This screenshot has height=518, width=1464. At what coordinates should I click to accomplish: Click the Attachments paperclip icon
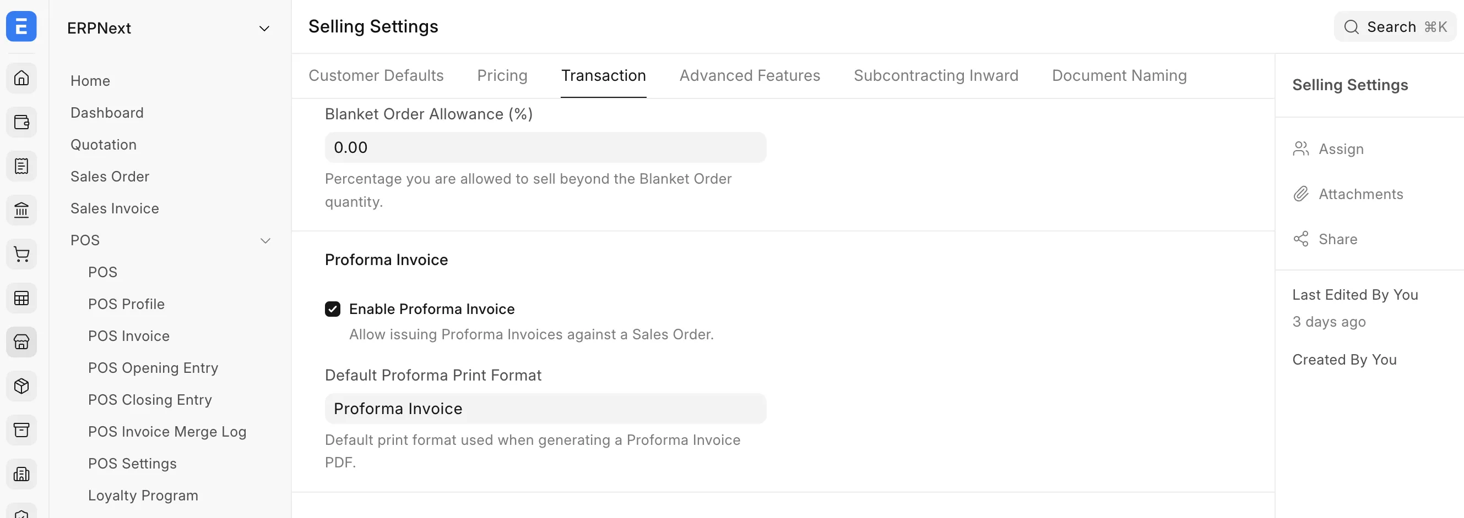1301,194
